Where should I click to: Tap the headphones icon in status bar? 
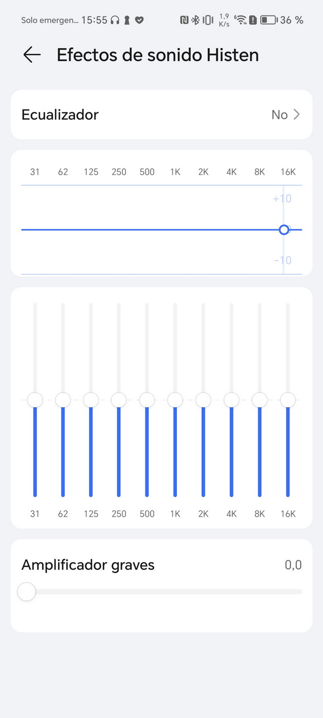(x=115, y=20)
